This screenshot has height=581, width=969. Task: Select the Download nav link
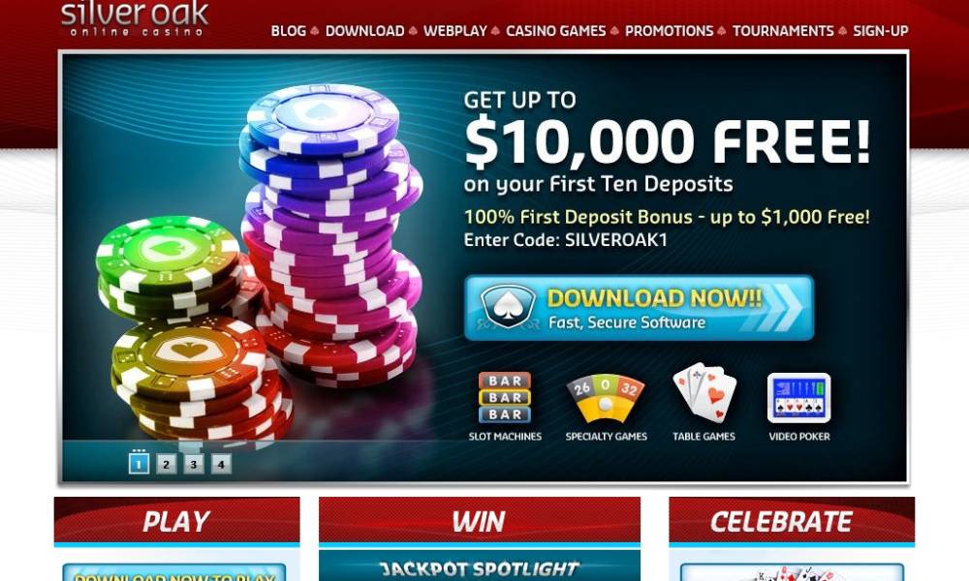coord(364,31)
